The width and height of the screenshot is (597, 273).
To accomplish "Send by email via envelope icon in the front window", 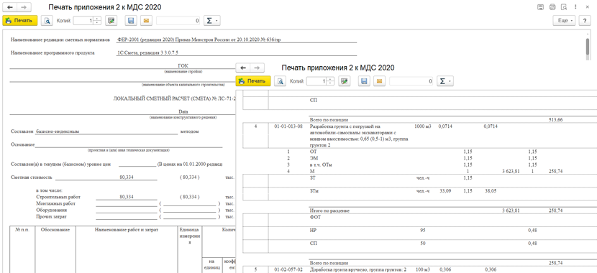I will tap(379, 81).
